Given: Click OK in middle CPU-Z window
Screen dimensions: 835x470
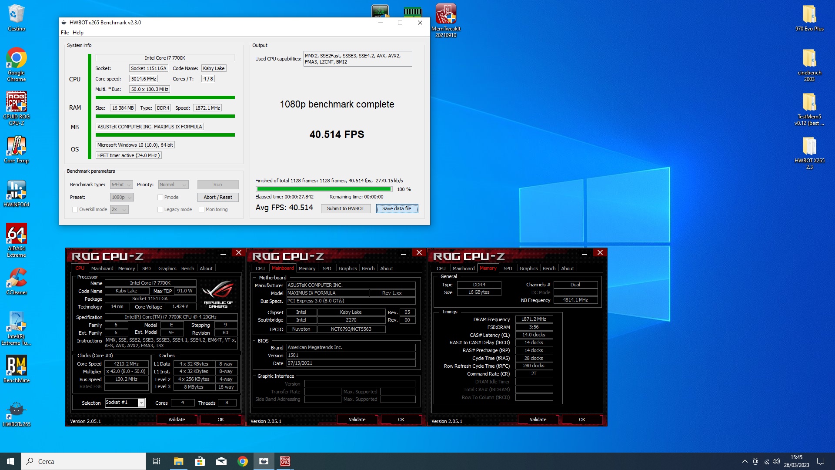Looking at the screenshot, I should point(401,420).
